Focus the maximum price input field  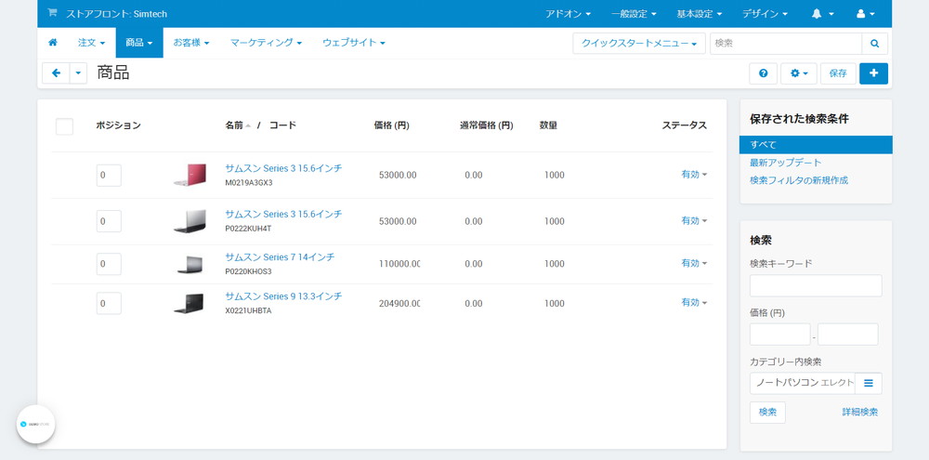coord(848,335)
